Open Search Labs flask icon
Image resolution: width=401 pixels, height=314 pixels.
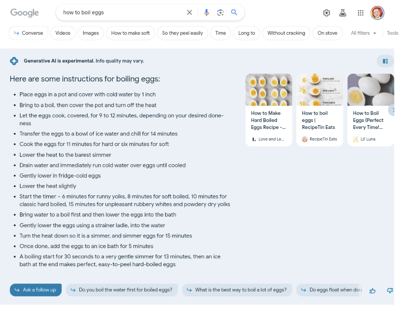pyautogui.click(x=343, y=13)
